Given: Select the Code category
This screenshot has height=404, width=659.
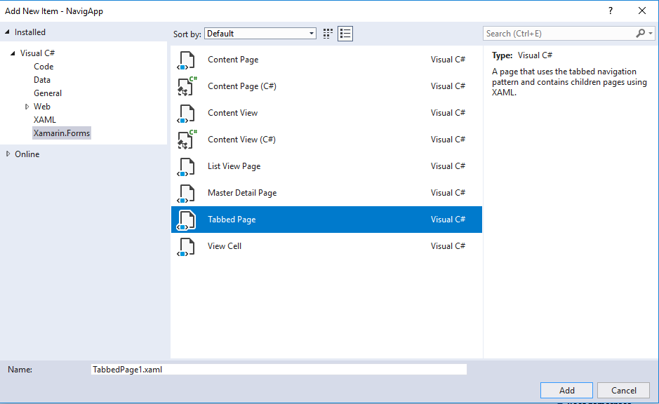Looking at the screenshot, I should coord(44,67).
